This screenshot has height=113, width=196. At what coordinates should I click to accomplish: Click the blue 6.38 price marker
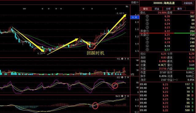click(x=135, y=17)
